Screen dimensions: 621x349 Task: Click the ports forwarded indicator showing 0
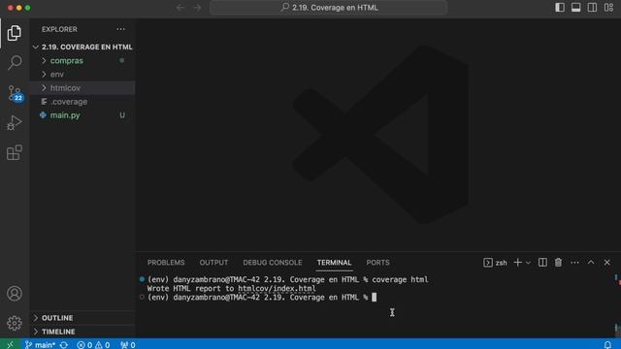128,345
